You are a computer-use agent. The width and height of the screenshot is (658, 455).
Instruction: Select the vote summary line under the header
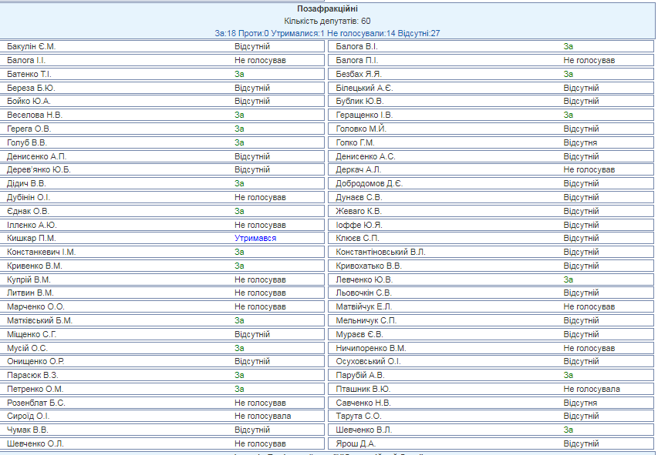coord(327,33)
